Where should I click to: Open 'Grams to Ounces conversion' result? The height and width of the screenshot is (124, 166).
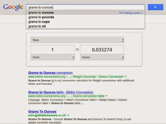pos(50,73)
